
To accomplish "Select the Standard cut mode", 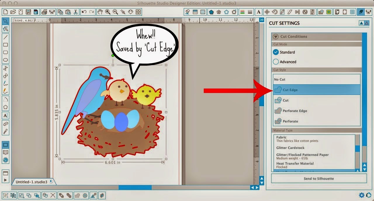I will pos(276,52).
